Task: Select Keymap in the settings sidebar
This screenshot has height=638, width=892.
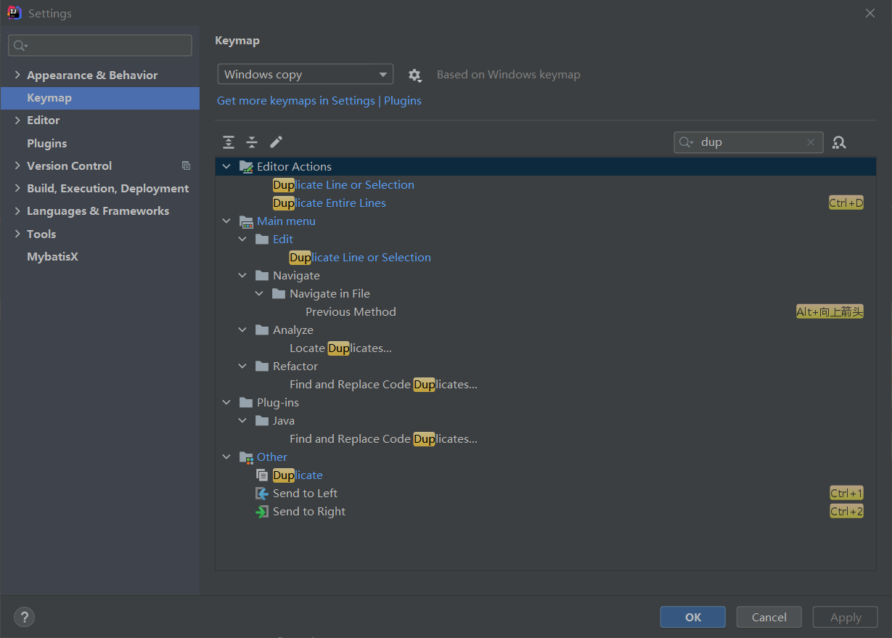Action: (100, 97)
